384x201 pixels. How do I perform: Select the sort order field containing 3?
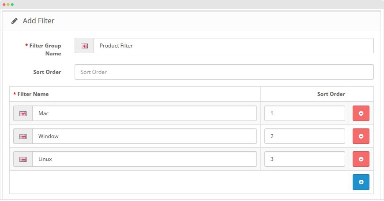click(305, 159)
